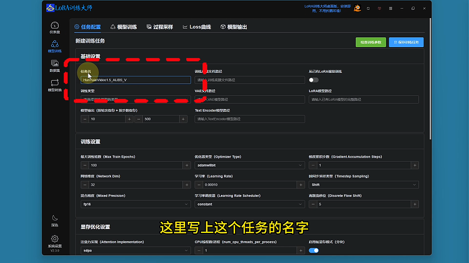Open the 仪表盘 dashboard in the sidebar

(55, 27)
